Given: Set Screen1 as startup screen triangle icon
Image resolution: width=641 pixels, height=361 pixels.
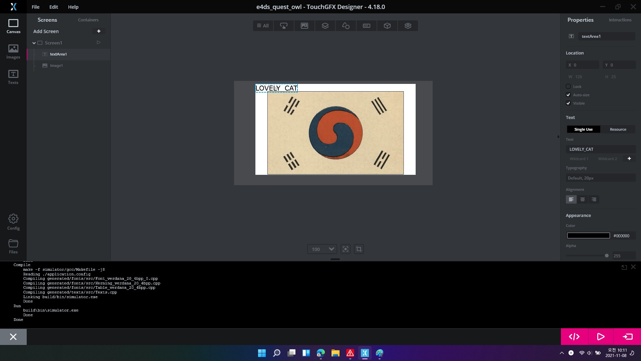Looking at the screenshot, I should (98, 42).
